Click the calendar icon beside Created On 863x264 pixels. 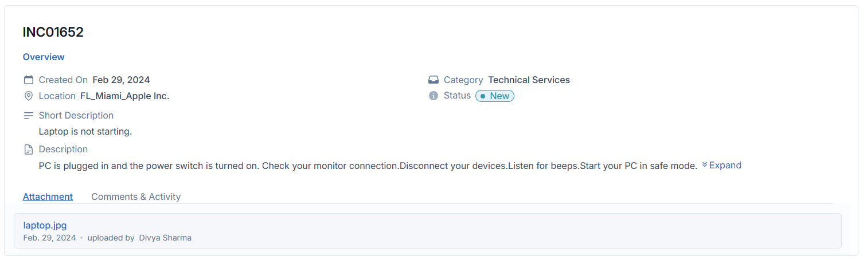(x=28, y=80)
